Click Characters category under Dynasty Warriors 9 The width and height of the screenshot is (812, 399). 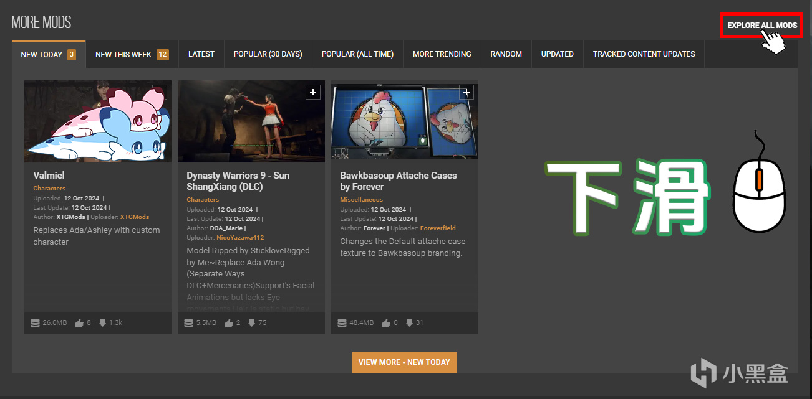(x=203, y=200)
